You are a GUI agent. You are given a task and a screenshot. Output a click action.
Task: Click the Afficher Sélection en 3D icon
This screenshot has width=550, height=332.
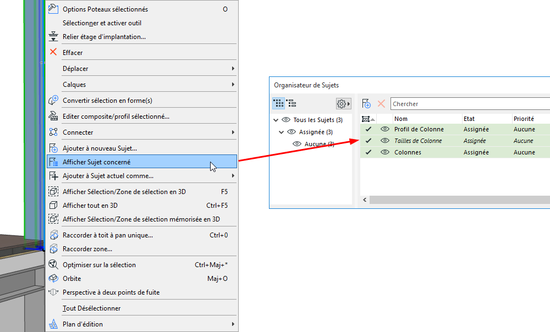53,191
